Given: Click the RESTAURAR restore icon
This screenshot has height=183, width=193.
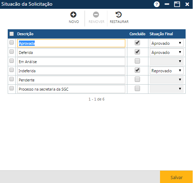Looking at the screenshot, I should click(x=119, y=15).
